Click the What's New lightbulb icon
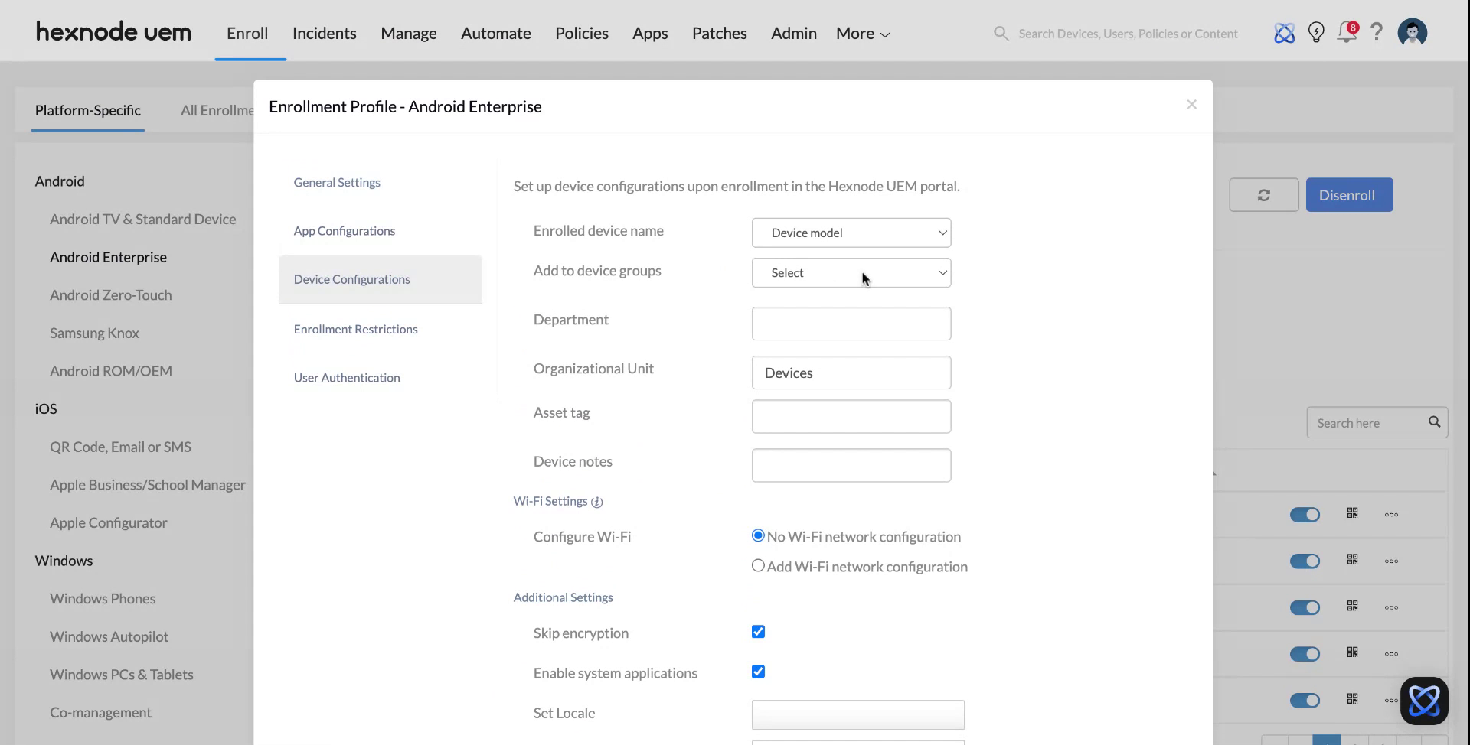 (x=1316, y=32)
